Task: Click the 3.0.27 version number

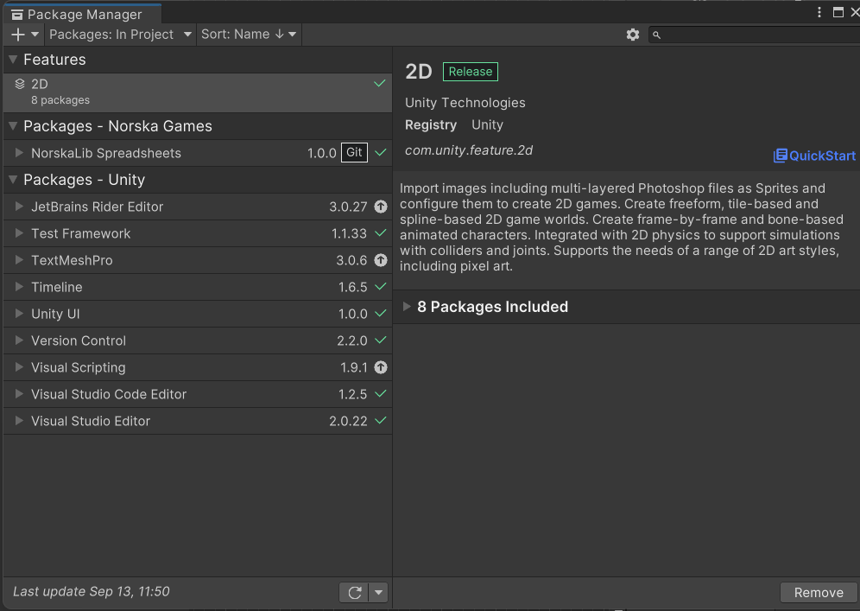Action: [x=348, y=207]
